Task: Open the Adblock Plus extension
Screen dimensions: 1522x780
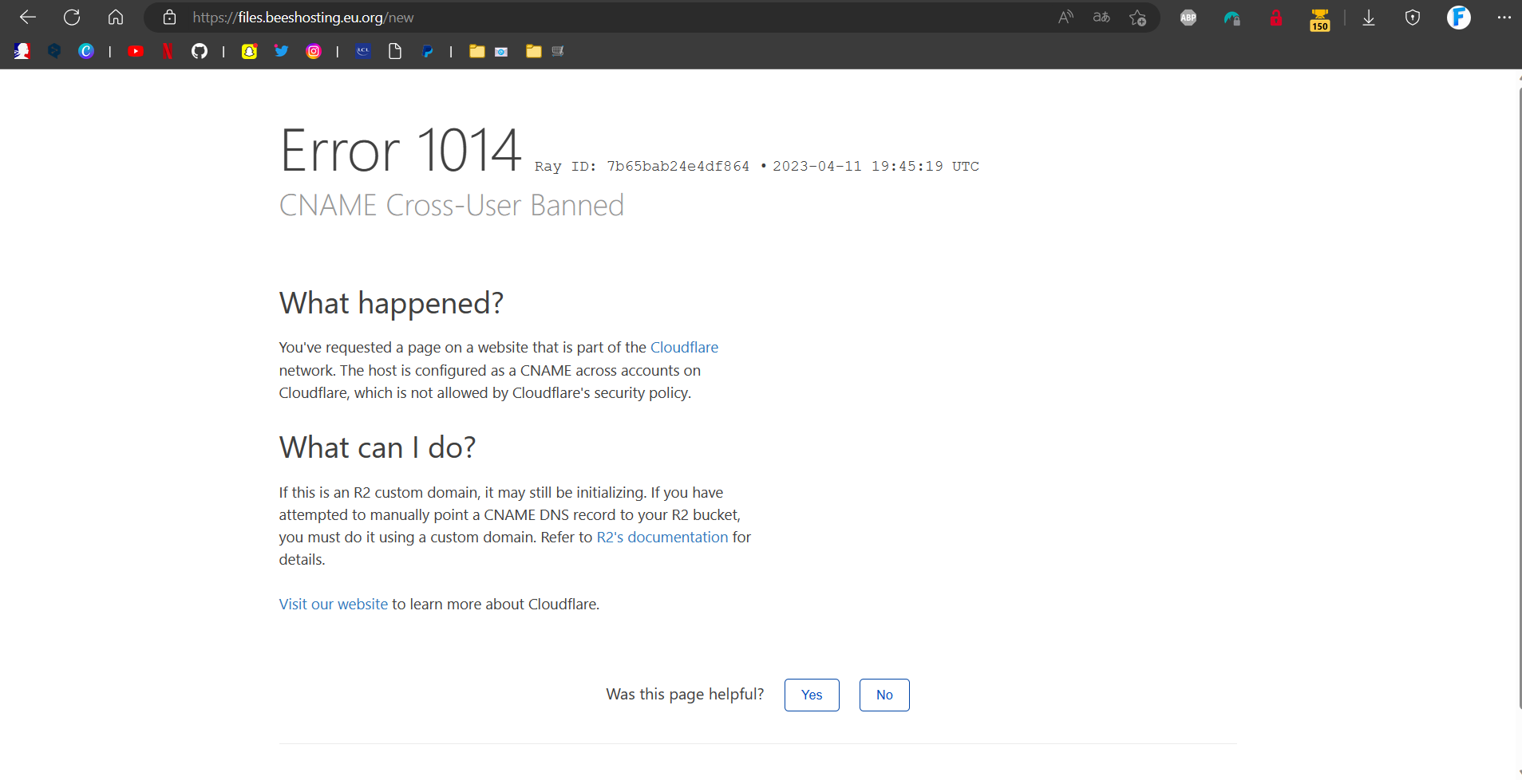Action: (1188, 18)
